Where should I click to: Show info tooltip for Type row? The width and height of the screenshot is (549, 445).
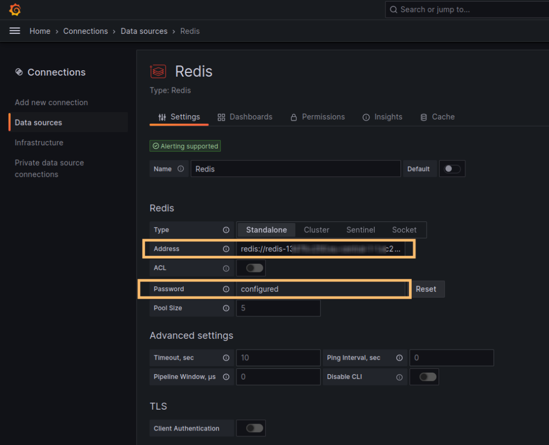[x=226, y=230]
